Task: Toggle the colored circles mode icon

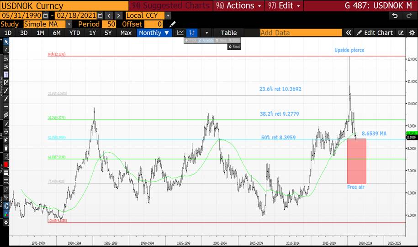Action: pyautogui.click(x=6, y=214)
